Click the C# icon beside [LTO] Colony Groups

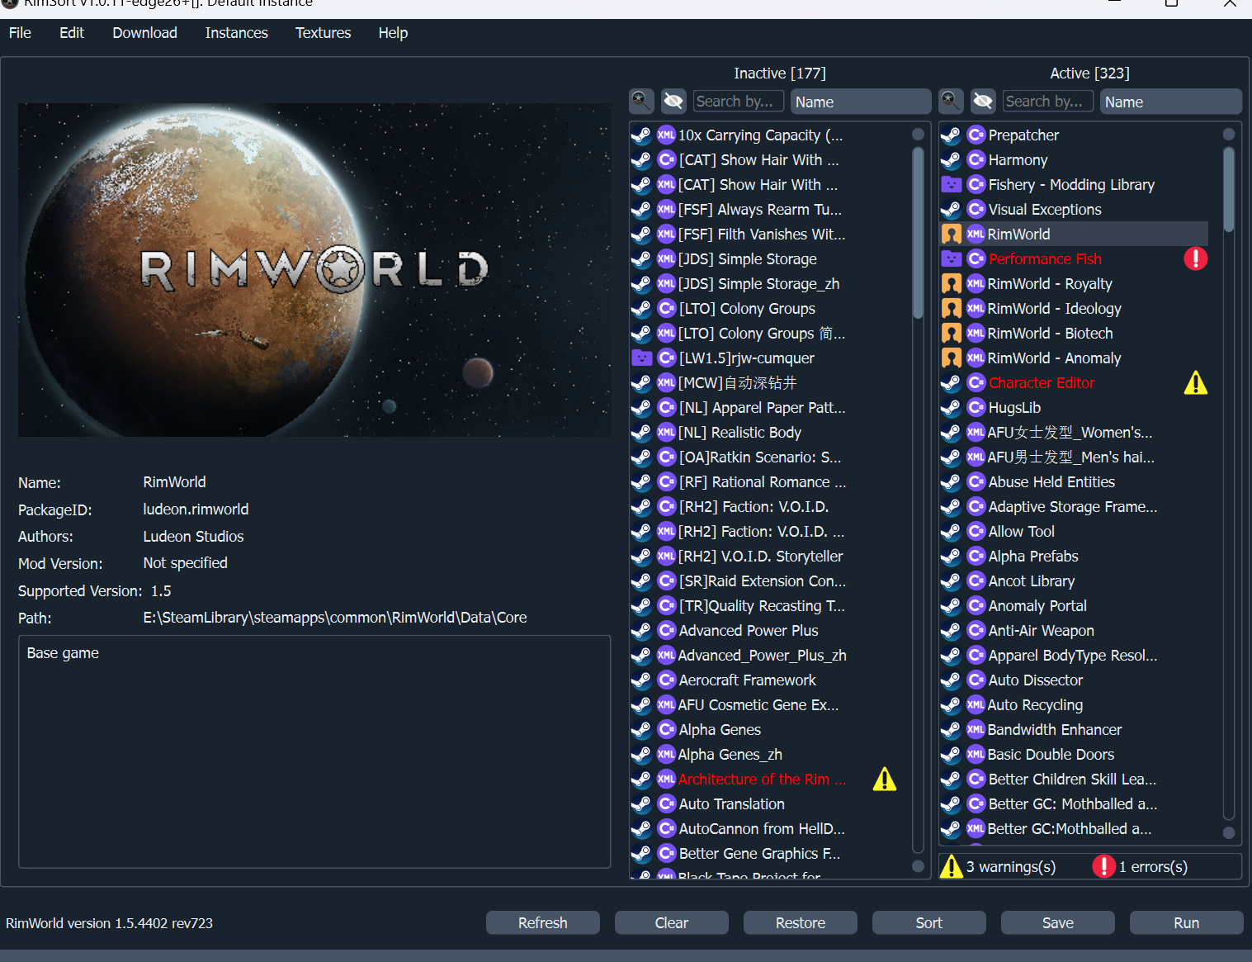pyautogui.click(x=667, y=308)
